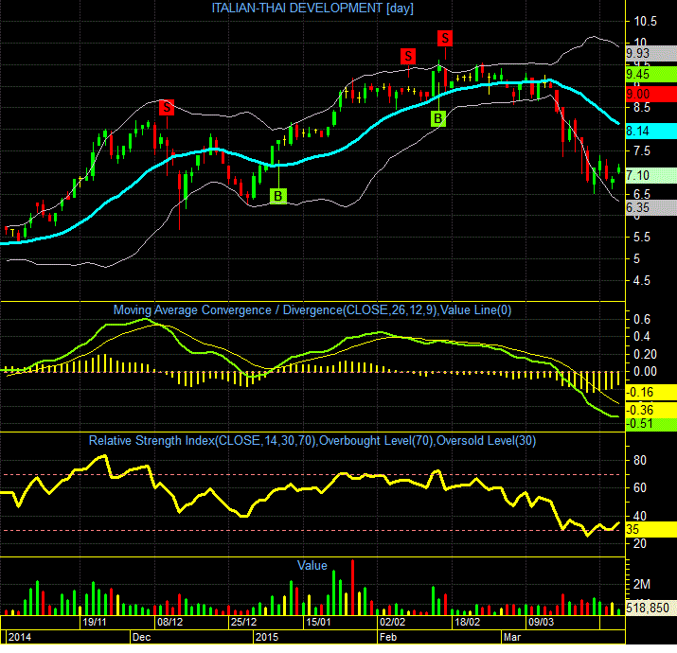The height and width of the screenshot is (653, 677).
Task: Click the Feb month label on timeline
Action: click(388, 637)
